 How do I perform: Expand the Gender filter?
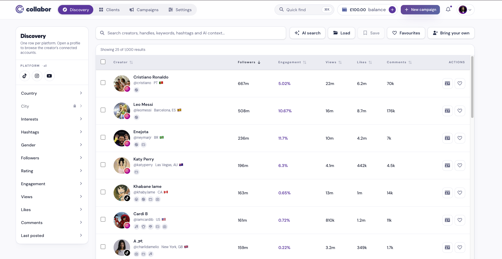(x=52, y=145)
